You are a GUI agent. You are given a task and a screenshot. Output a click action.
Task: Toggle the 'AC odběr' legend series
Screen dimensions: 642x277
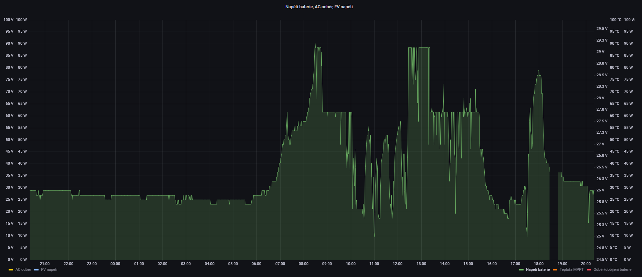(23, 270)
